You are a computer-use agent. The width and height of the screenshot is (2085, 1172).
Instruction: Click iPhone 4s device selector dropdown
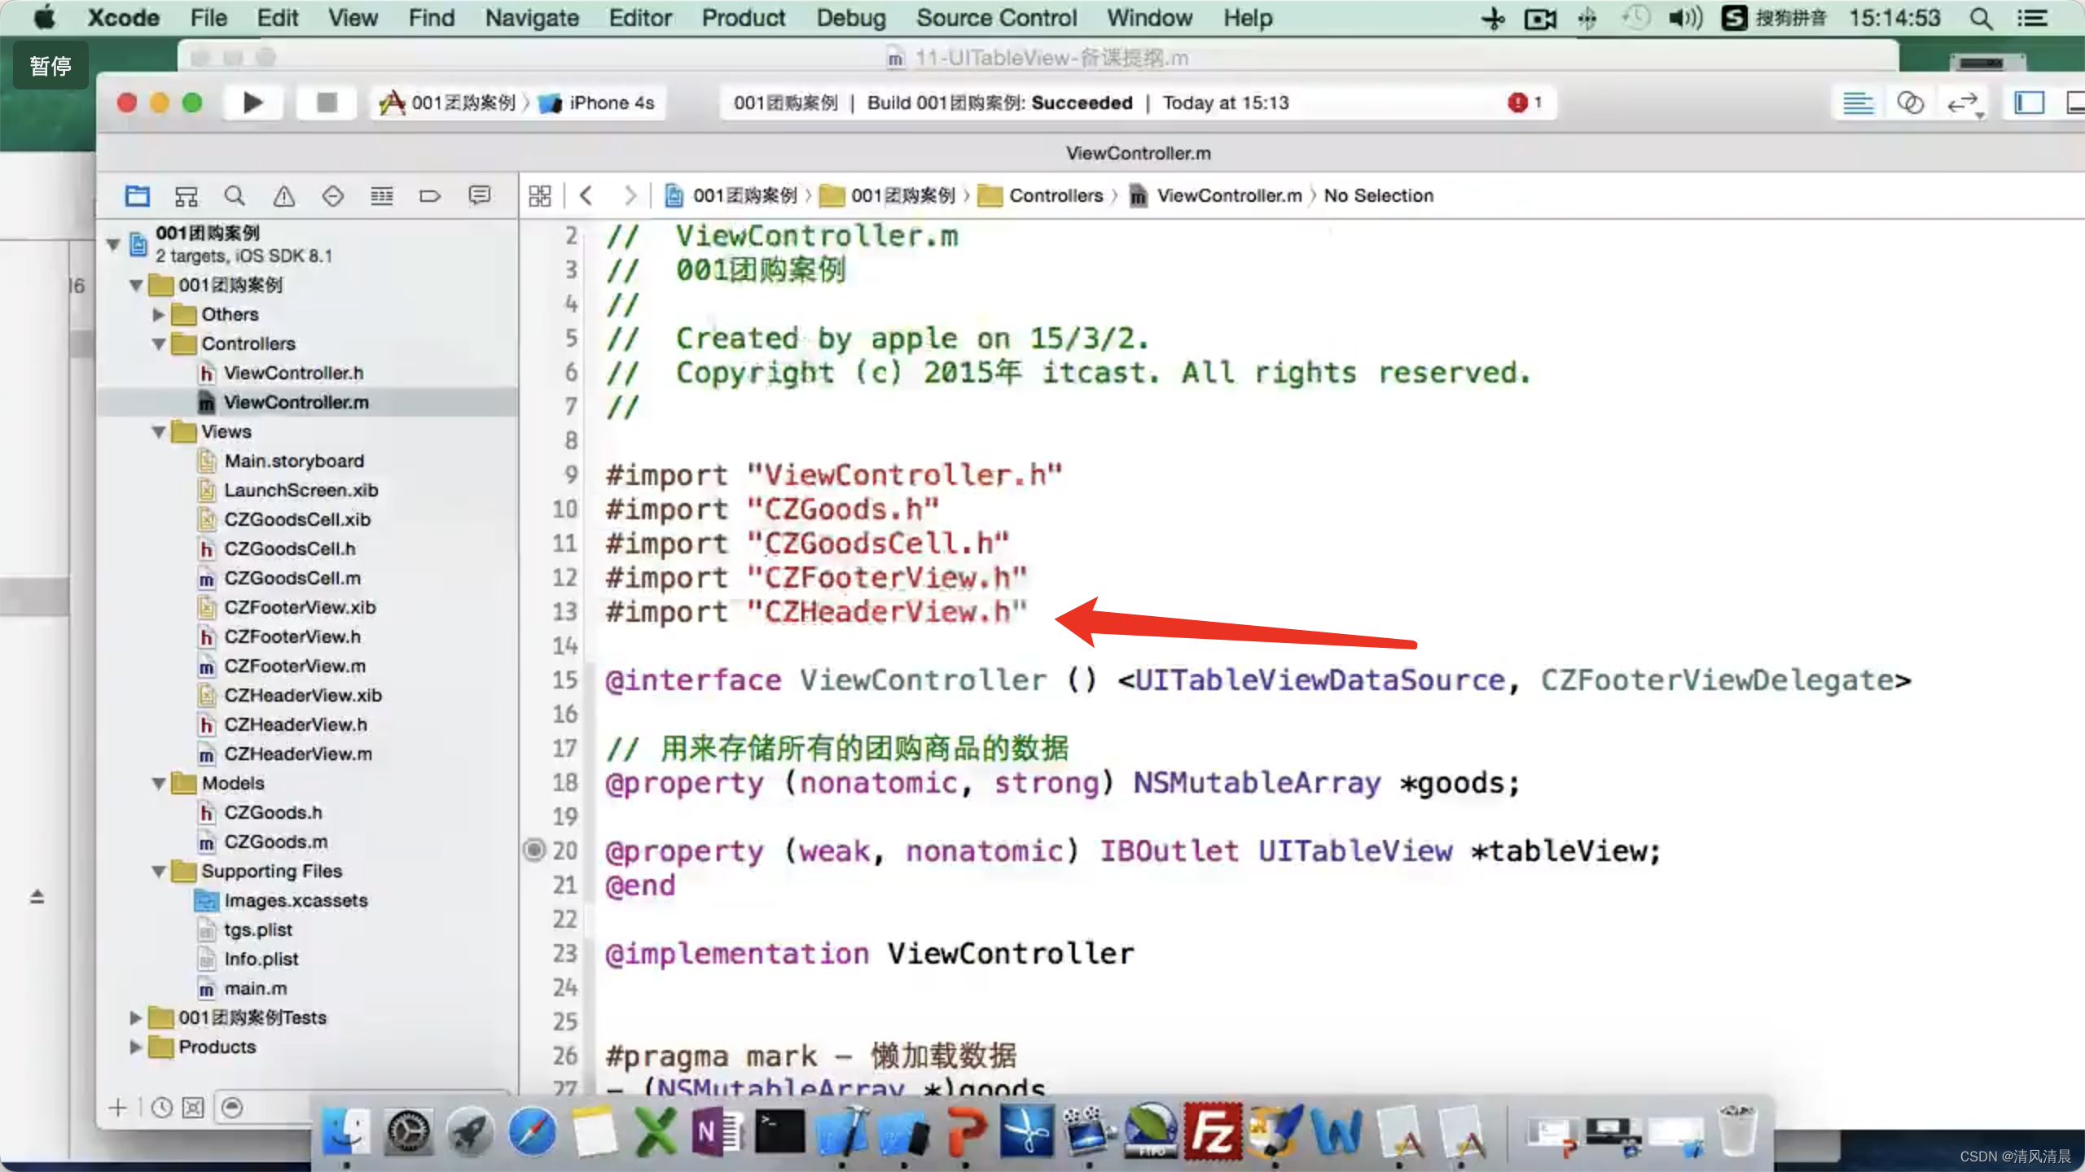tap(601, 103)
